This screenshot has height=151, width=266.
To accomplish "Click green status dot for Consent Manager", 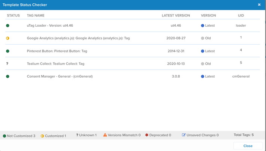I will coord(7,76).
